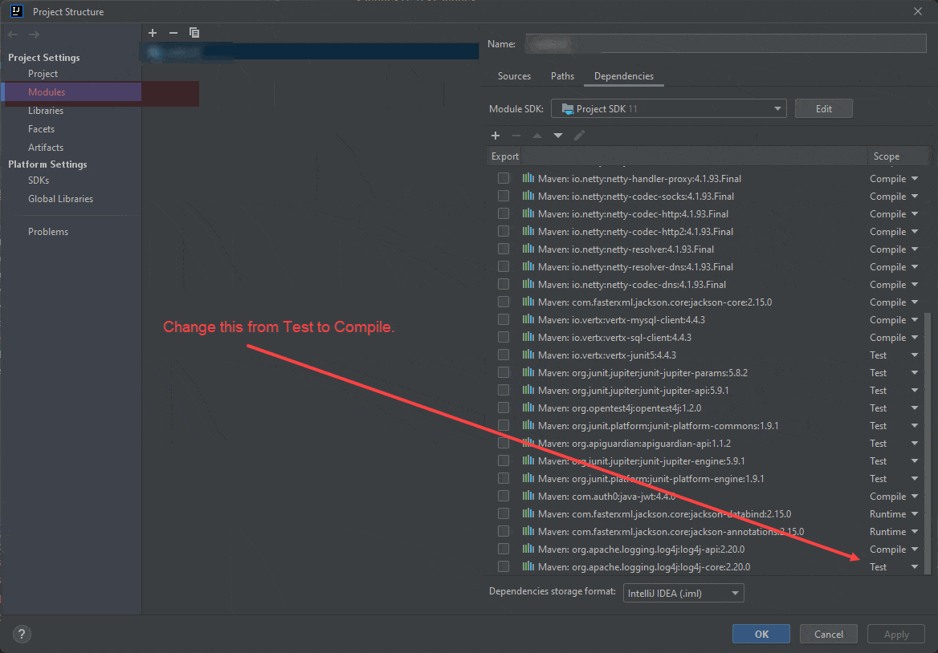Screen dimensions: 938x653
Task: Switch to the Sources tab
Action: (x=514, y=76)
